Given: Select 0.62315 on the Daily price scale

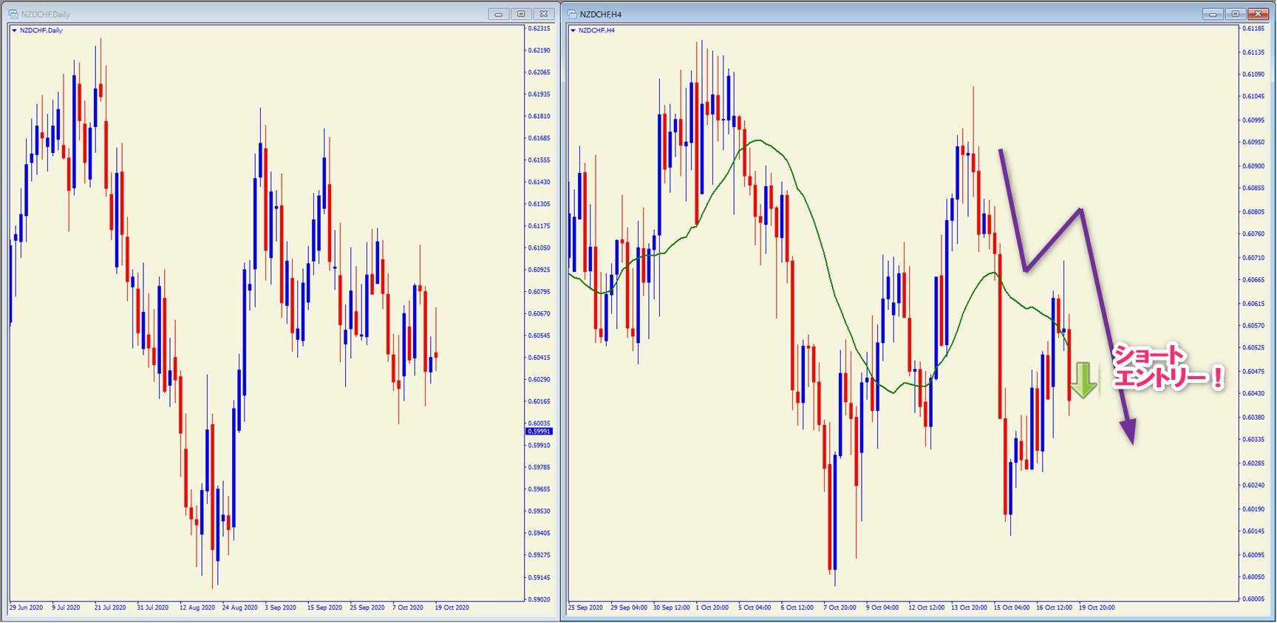Looking at the screenshot, I should tap(539, 28).
